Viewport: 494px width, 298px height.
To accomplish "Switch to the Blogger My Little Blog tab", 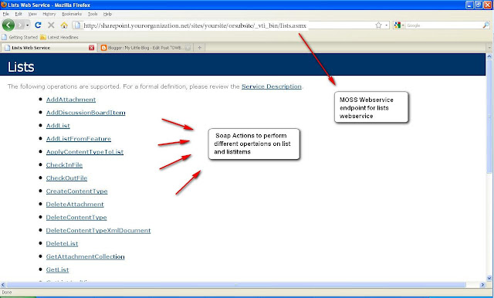I will click(145, 48).
